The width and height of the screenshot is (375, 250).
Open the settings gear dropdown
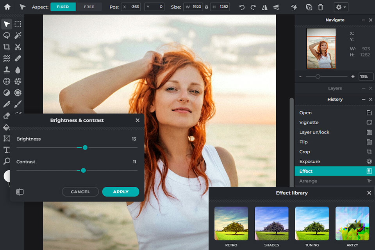click(341, 7)
